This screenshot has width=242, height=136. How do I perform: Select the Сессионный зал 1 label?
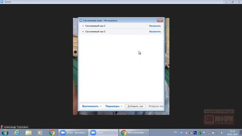(95, 26)
